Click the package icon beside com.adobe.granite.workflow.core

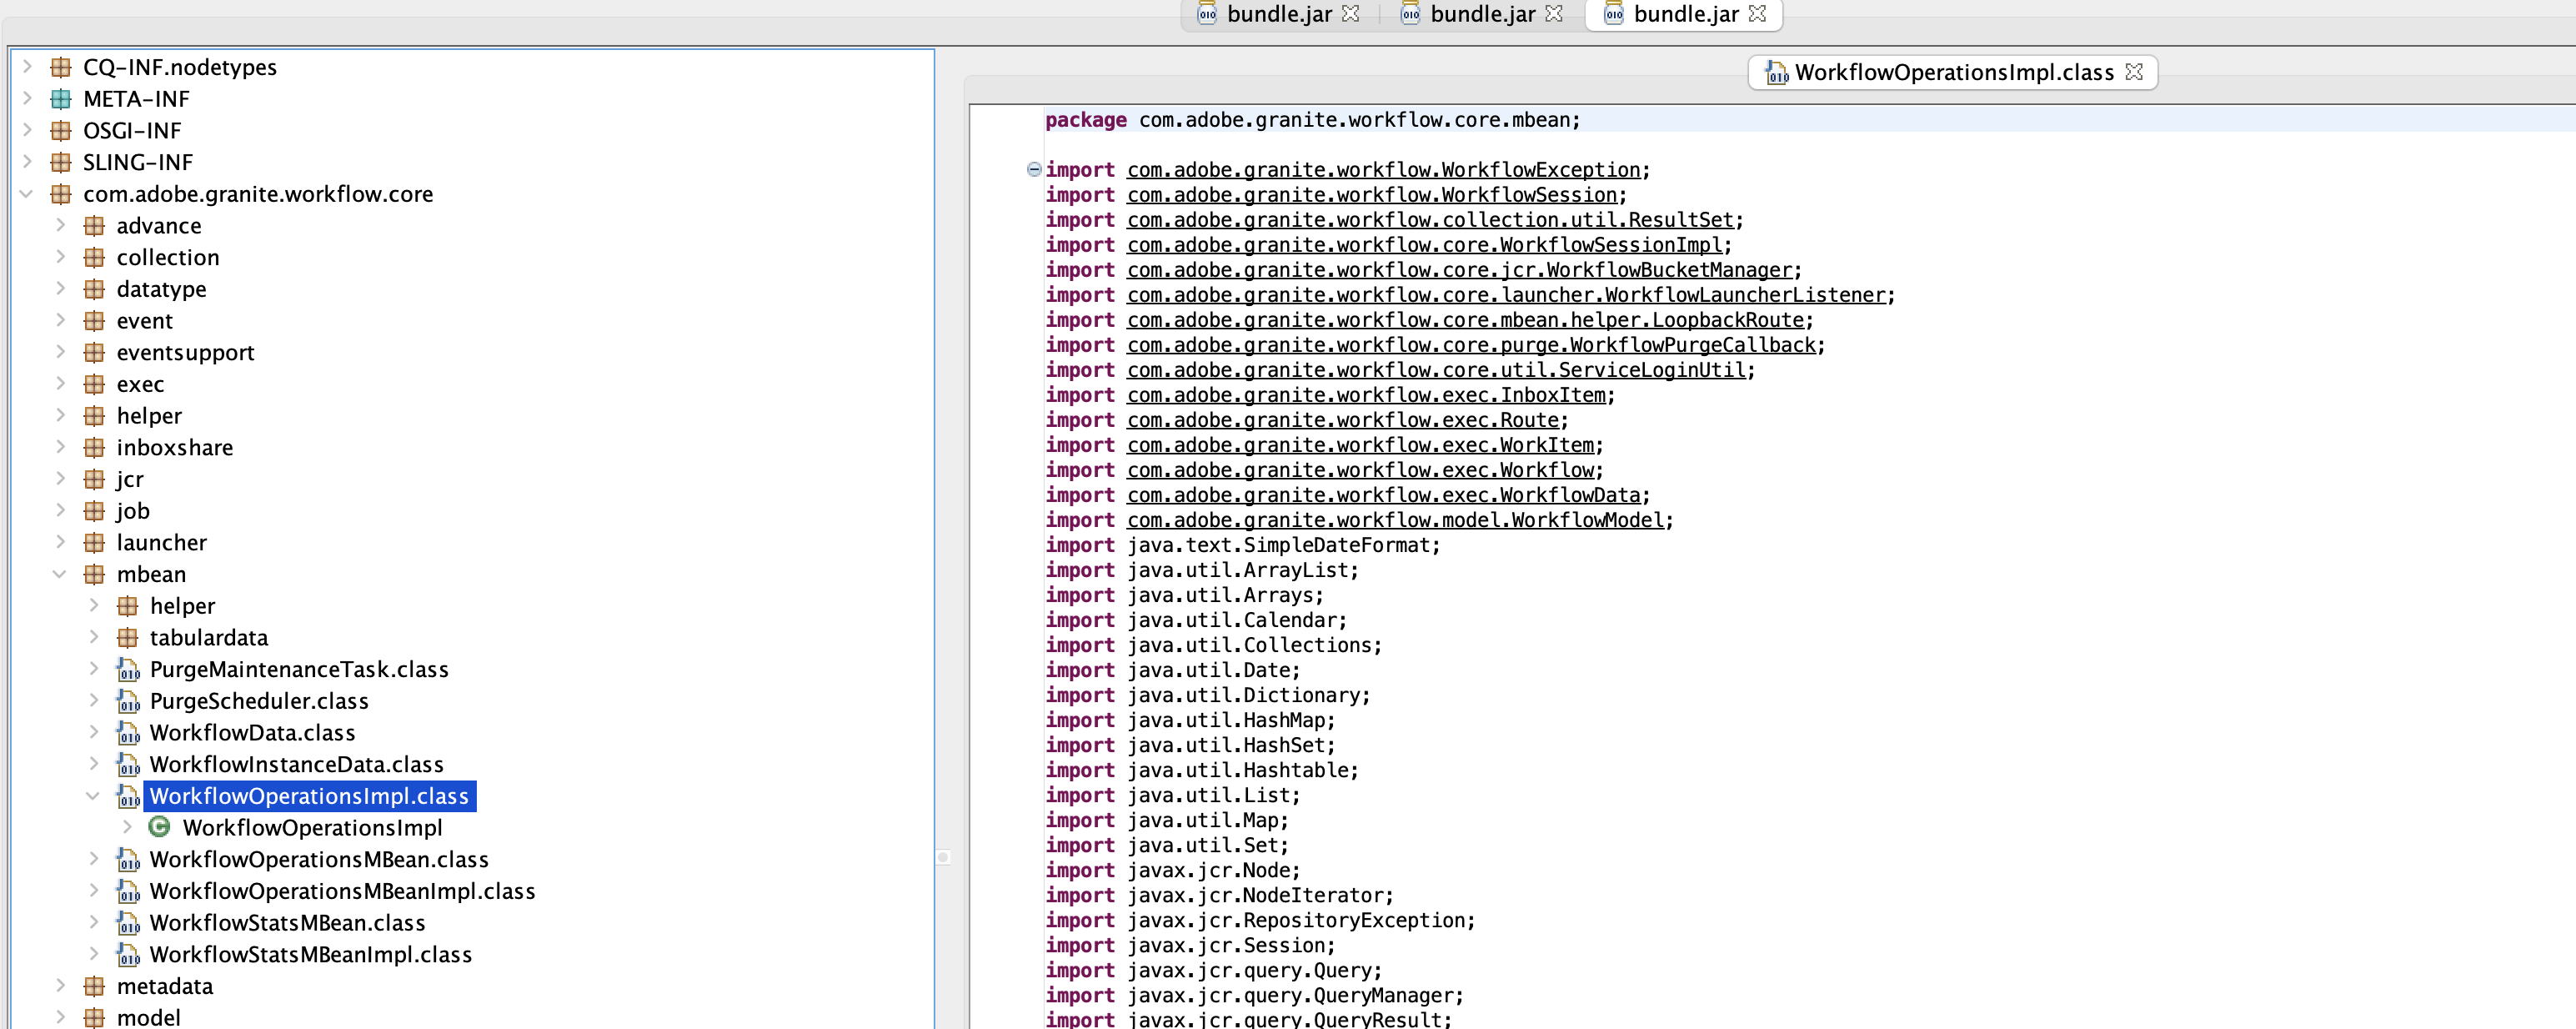click(61, 194)
